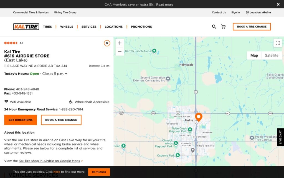Open Kal Tire shop in Airdrie Google Maps link

pos(49,161)
